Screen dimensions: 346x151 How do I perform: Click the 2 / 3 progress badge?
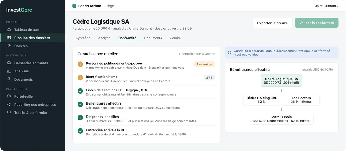coord(209,78)
